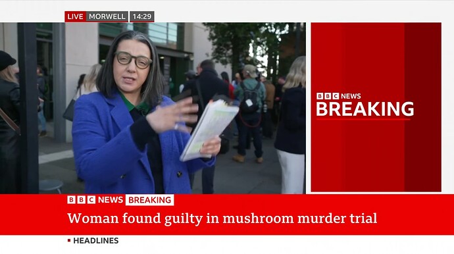Click the BBC News logo in the lower banner
The width and height of the screenshot is (454, 254).
95,200
